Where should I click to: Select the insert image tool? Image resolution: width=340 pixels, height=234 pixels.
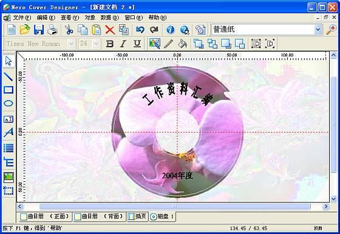click(8, 178)
